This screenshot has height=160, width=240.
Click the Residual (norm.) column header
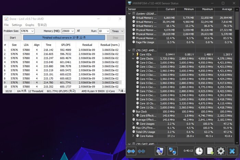110,45
